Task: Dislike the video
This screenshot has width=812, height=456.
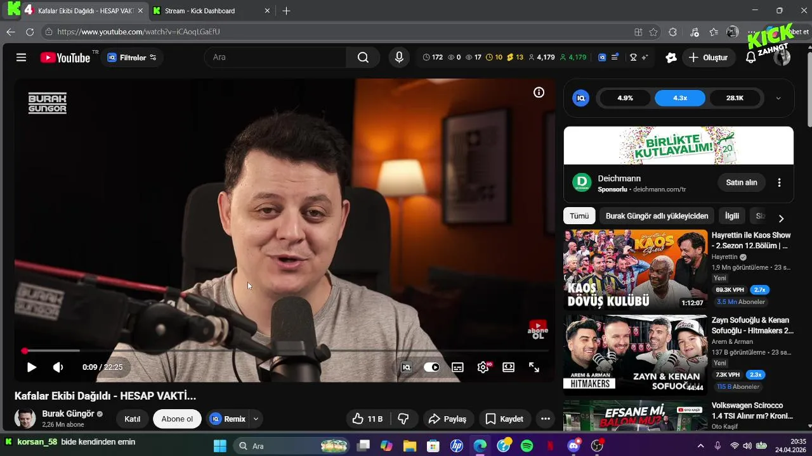Action: tap(403, 419)
